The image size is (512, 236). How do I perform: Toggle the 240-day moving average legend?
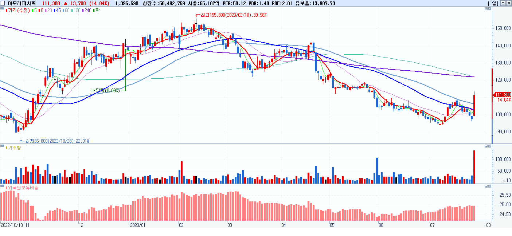coord(87,11)
